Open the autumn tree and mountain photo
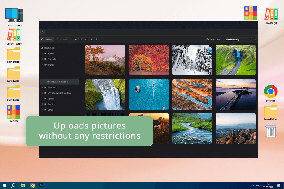 (105, 60)
